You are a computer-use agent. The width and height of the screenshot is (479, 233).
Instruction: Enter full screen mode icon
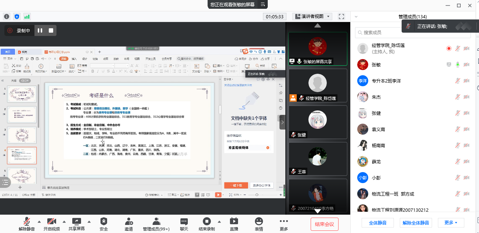(341, 17)
